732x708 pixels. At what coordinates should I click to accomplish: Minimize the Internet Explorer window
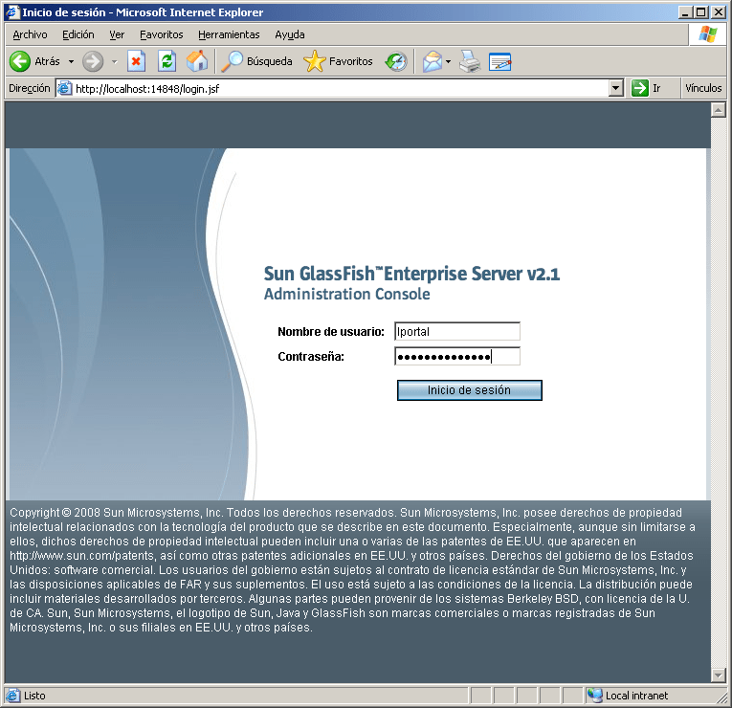coord(685,12)
